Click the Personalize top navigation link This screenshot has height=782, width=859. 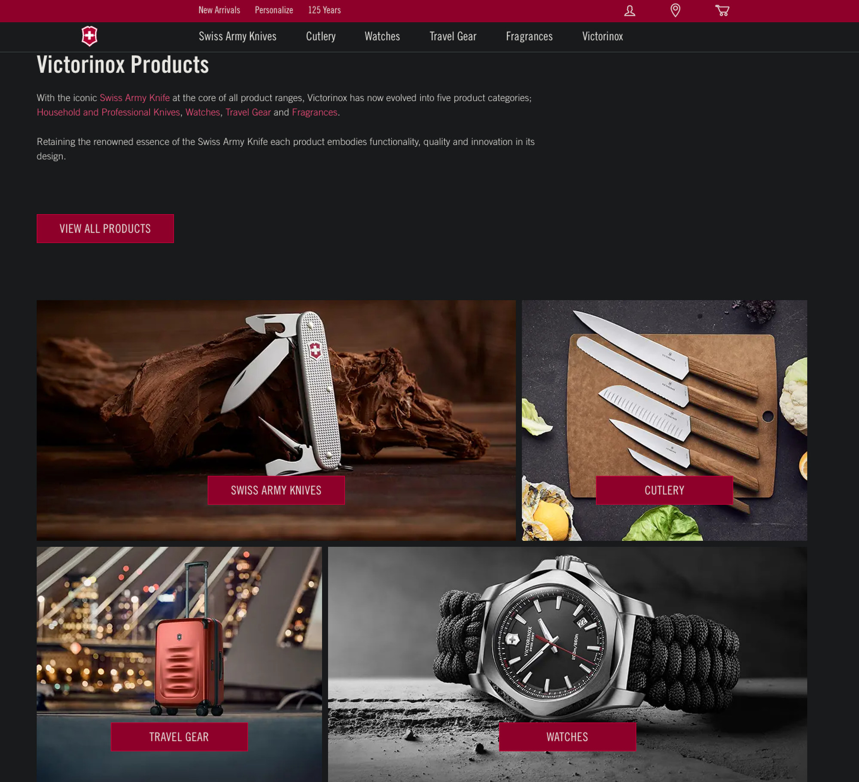pos(274,10)
